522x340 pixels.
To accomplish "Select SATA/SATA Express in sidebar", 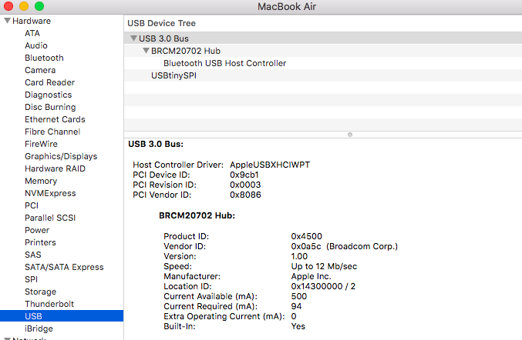I will (x=63, y=267).
